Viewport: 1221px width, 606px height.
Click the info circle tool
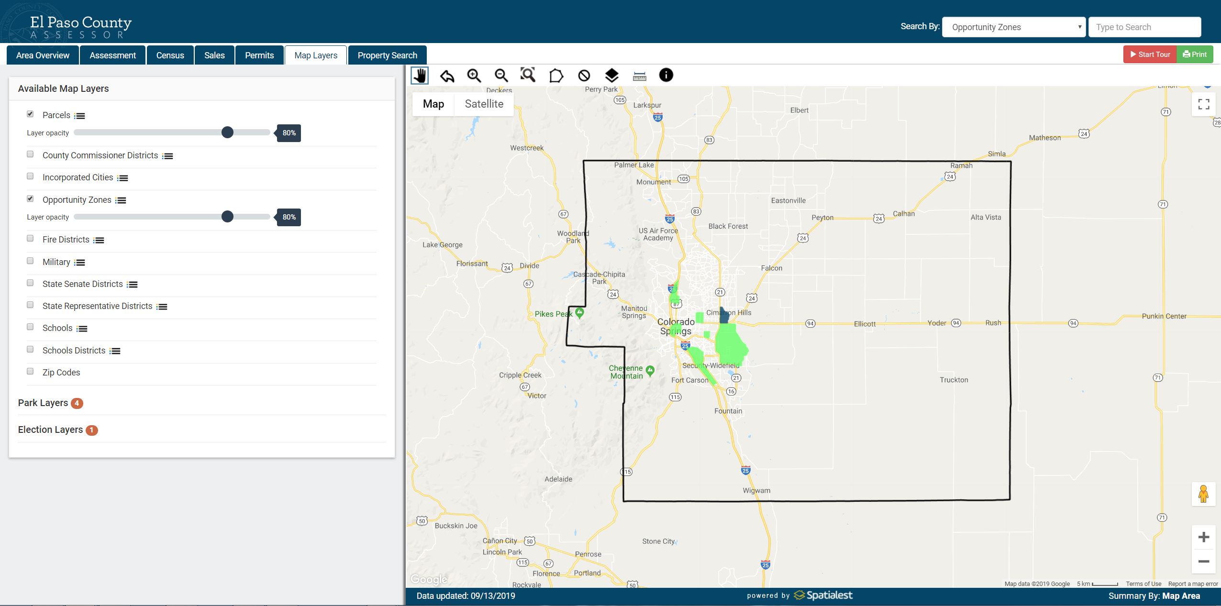(x=666, y=75)
